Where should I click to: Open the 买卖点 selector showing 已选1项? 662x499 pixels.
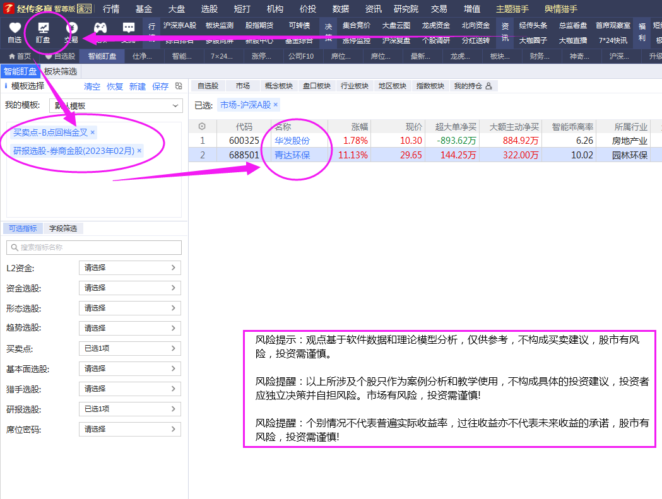pos(130,348)
